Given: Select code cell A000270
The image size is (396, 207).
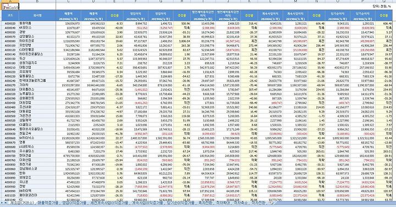Looking at the screenshot, I should (10, 85).
